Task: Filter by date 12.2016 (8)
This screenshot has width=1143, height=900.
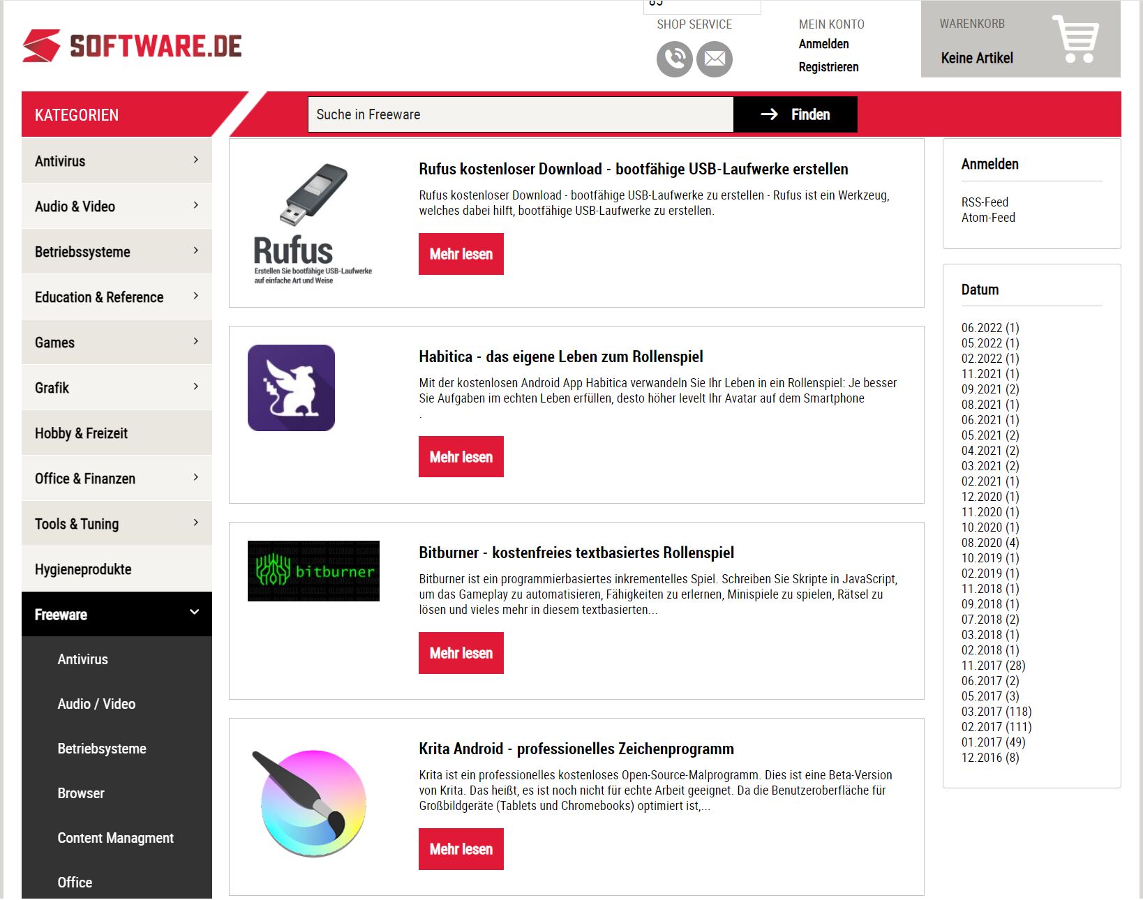Action: click(990, 758)
